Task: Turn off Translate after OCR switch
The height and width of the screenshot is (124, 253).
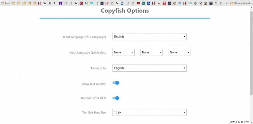Action: coord(116,98)
